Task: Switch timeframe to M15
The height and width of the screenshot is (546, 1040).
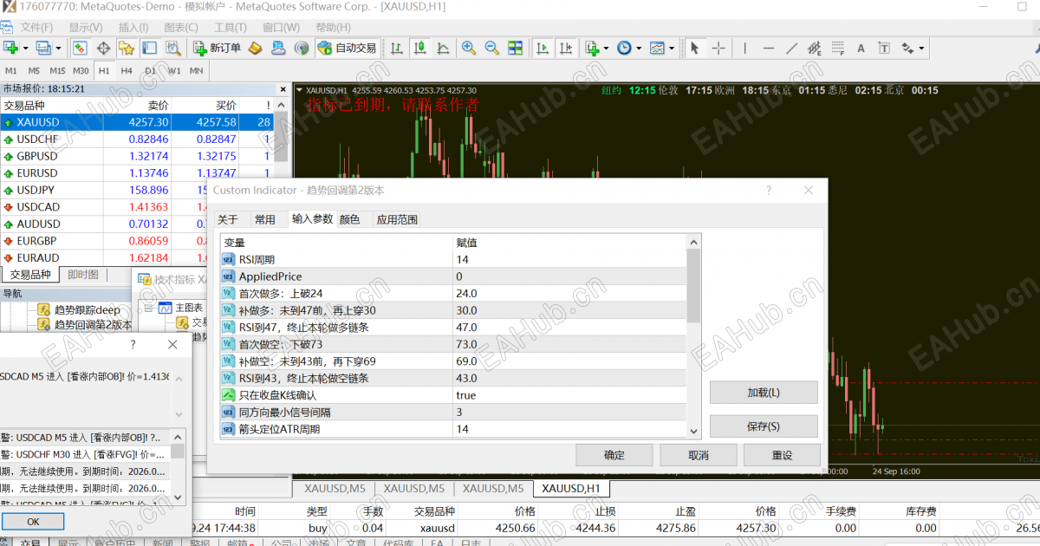Action: coord(57,70)
